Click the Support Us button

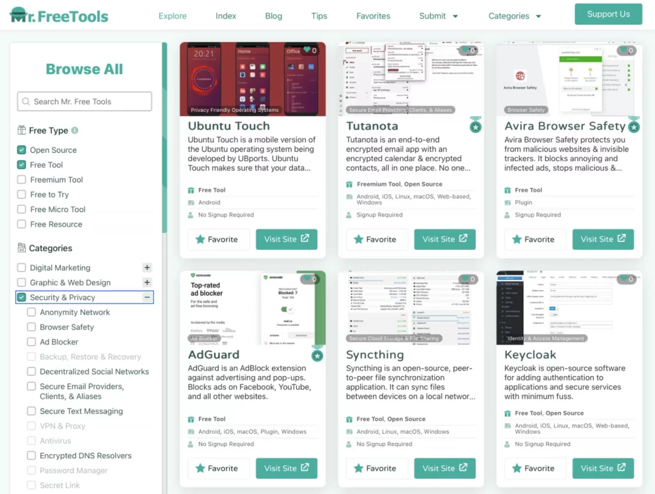coord(608,14)
